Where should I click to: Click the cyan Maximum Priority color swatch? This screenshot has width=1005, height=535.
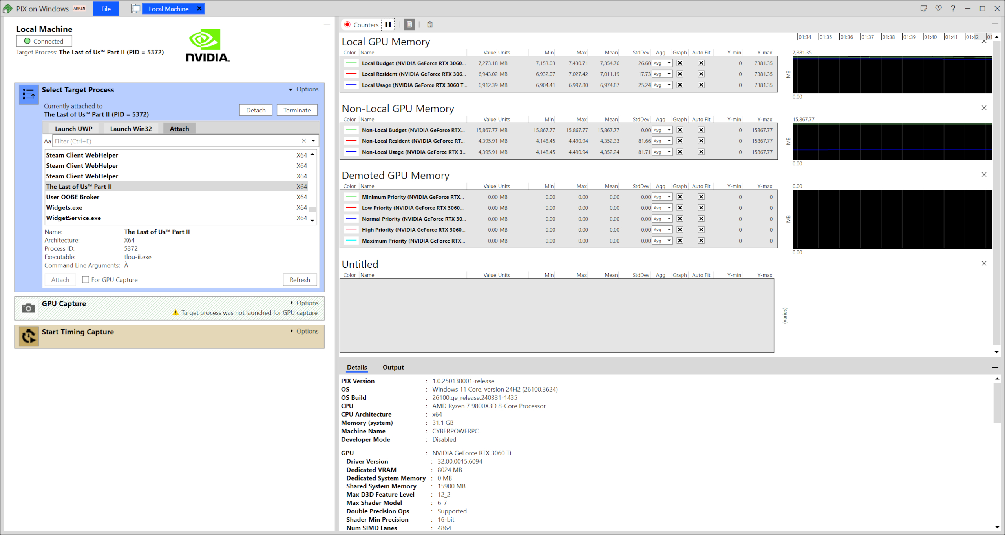pyautogui.click(x=351, y=241)
